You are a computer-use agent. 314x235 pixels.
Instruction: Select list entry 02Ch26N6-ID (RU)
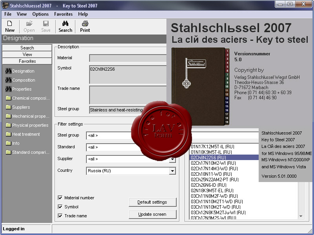click(x=208, y=185)
